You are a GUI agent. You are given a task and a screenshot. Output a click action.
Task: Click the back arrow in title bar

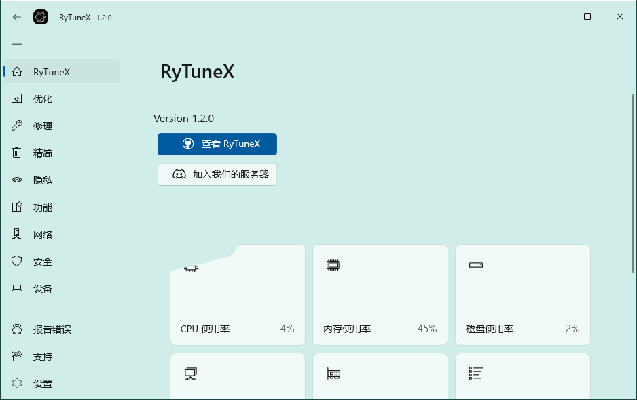[x=17, y=17]
